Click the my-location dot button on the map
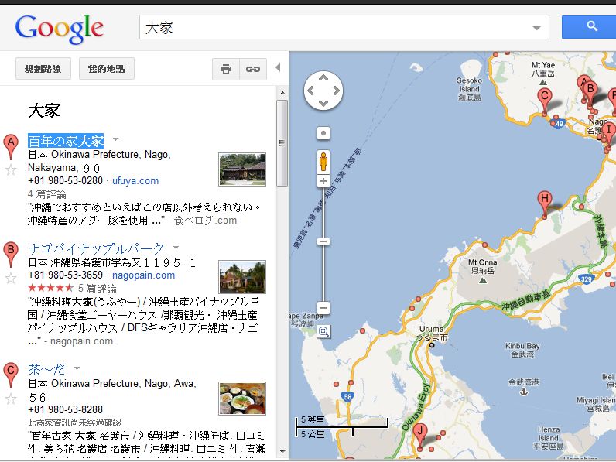Viewport: 616px width, 462px height. (323, 133)
